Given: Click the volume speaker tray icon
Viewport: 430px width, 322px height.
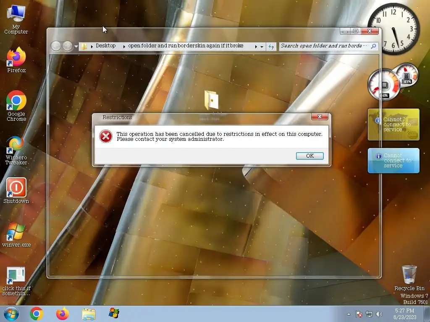Looking at the screenshot, I should tap(379, 314).
